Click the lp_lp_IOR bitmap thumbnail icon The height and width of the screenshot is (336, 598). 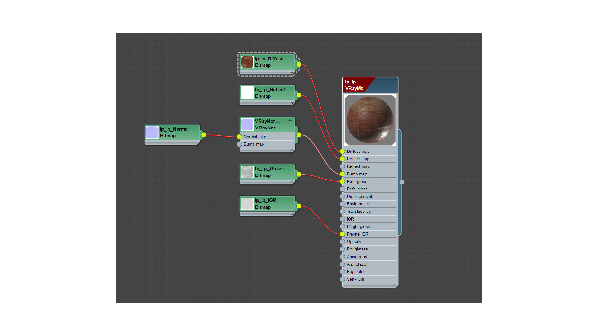coord(247,204)
